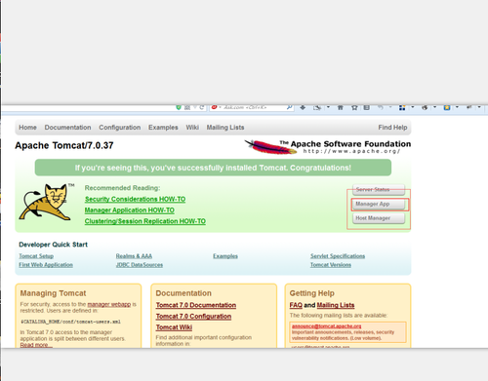Click the Server Status button
The image size is (488, 381).
[x=379, y=189]
